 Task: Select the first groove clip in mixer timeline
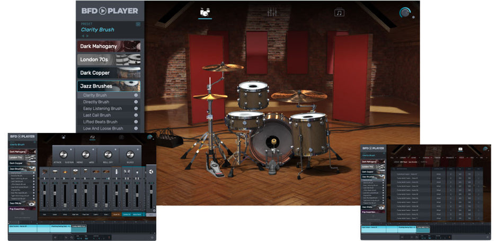23,228
